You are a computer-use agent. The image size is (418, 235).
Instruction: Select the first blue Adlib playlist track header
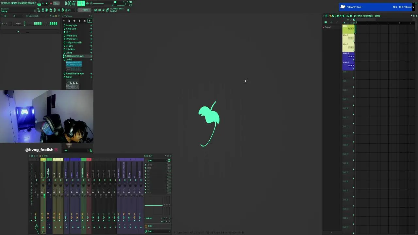(348, 57)
